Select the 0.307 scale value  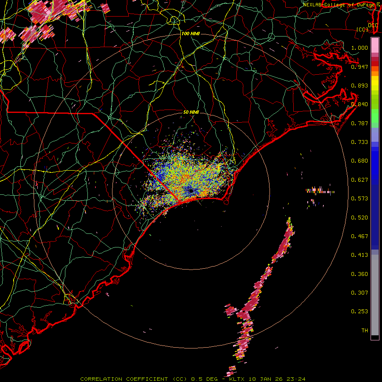[x=360, y=293]
